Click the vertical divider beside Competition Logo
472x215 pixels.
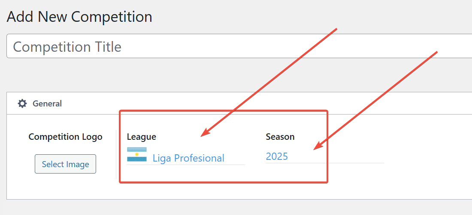click(116, 154)
